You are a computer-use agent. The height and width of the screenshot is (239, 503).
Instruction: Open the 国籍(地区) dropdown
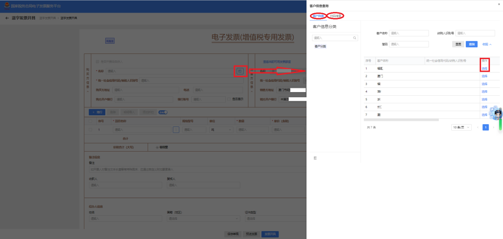(204, 219)
